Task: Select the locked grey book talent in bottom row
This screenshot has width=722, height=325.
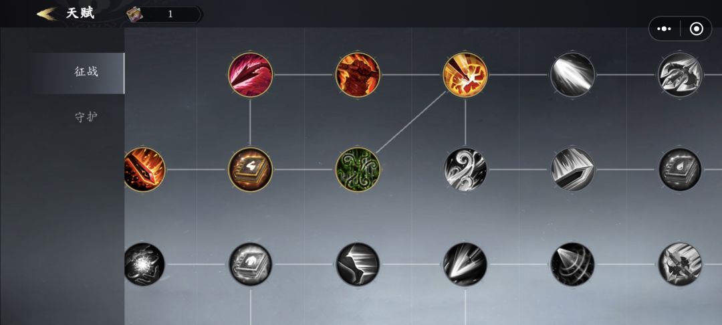Action: (x=251, y=264)
